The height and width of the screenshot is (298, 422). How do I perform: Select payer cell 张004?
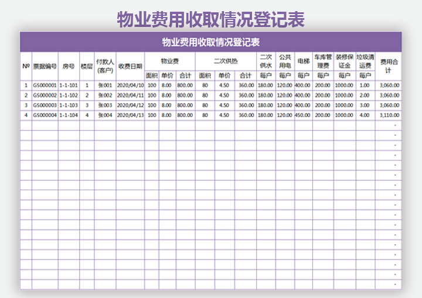[x=105, y=115]
